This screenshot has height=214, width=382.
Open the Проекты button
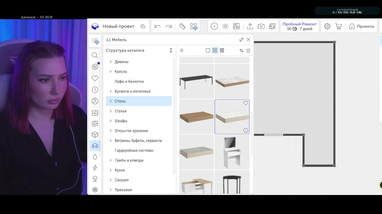[x=361, y=26]
